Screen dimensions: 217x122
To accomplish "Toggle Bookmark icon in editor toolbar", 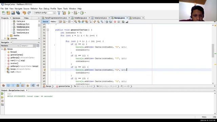I will 102,22.
